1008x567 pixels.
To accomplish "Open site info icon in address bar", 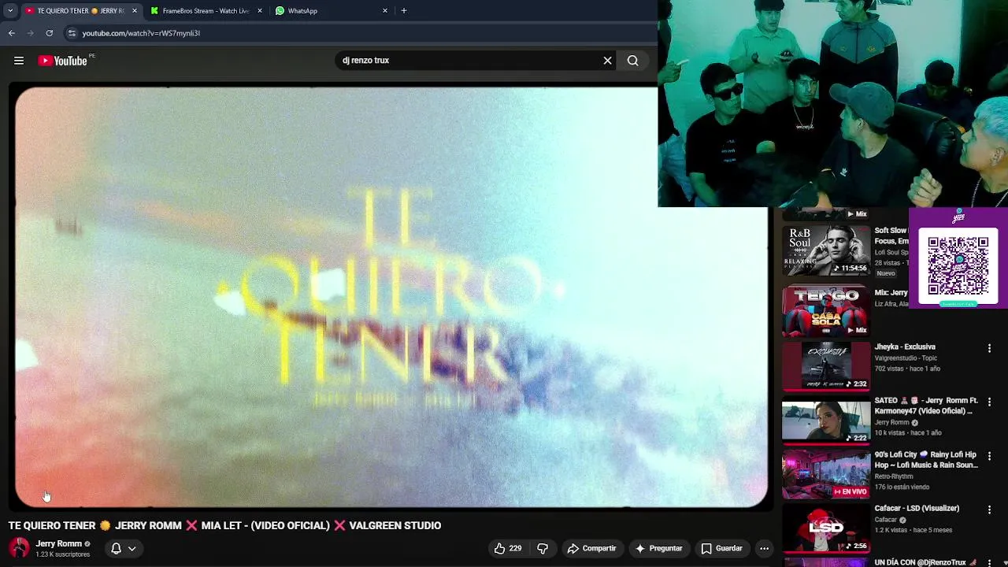I will 72,33.
